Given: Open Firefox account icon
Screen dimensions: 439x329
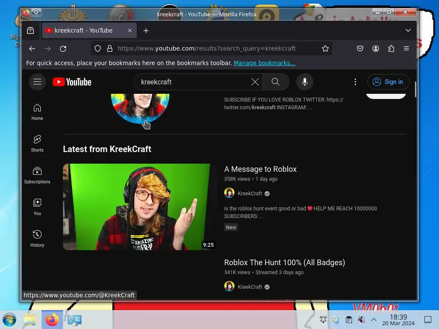Looking at the screenshot, I should click(376, 49).
